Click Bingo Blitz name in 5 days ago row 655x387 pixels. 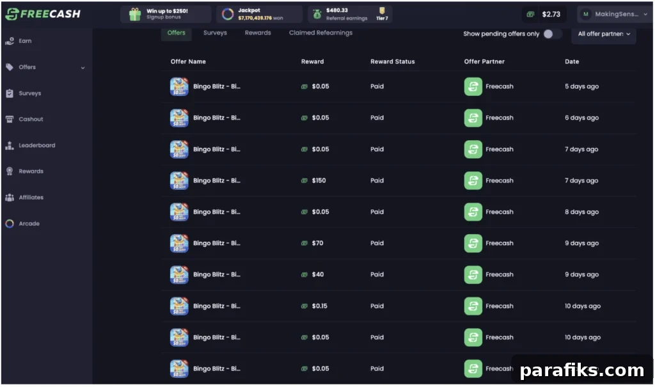pyautogui.click(x=216, y=86)
